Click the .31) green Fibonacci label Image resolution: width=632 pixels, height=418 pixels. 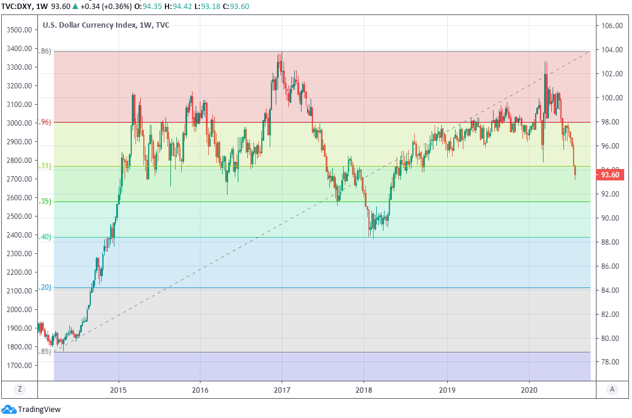pos(45,167)
